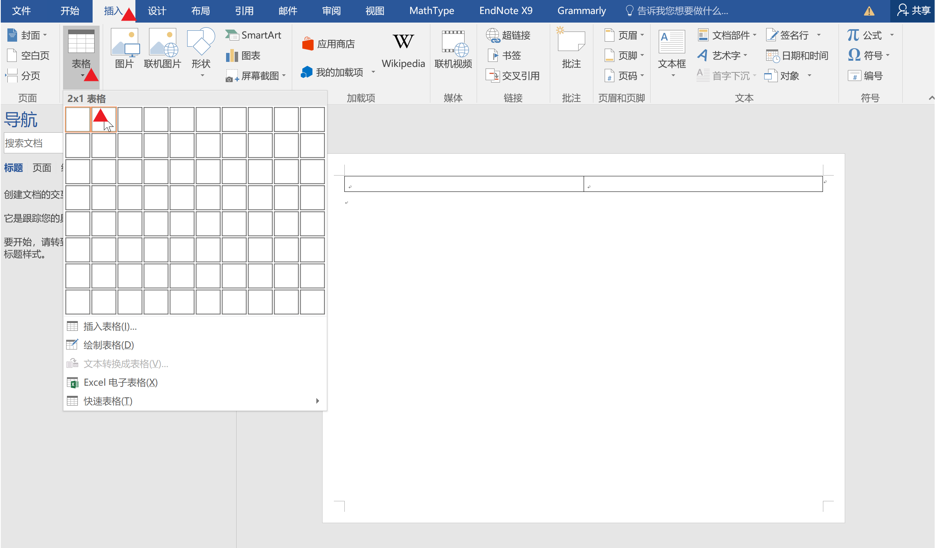
Task: Switch to the Mailings (邮件) tab
Action: pos(288,11)
